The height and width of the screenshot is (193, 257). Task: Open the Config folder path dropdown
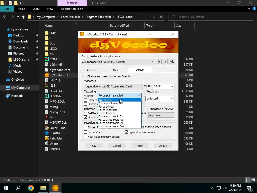coord(152,62)
